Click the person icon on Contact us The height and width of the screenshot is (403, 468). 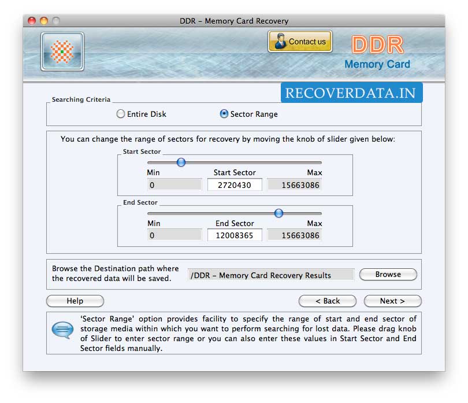pyautogui.click(x=280, y=41)
